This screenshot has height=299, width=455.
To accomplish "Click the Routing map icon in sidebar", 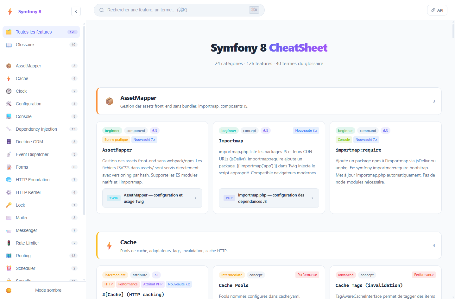I will [x=9, y=256].
